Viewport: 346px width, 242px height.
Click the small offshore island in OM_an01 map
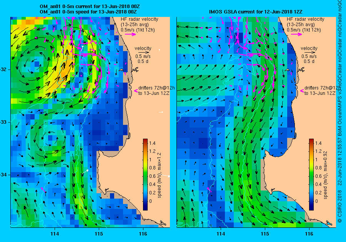coord(121,70)
